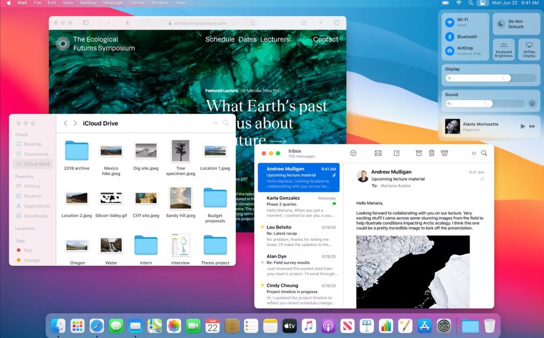Expand more toolbar items in Finder window

(x=215, y=123)
